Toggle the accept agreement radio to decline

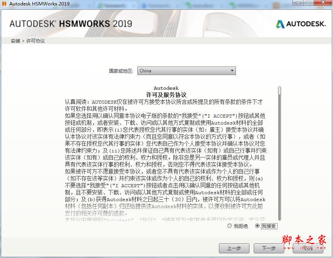(229, 226)
